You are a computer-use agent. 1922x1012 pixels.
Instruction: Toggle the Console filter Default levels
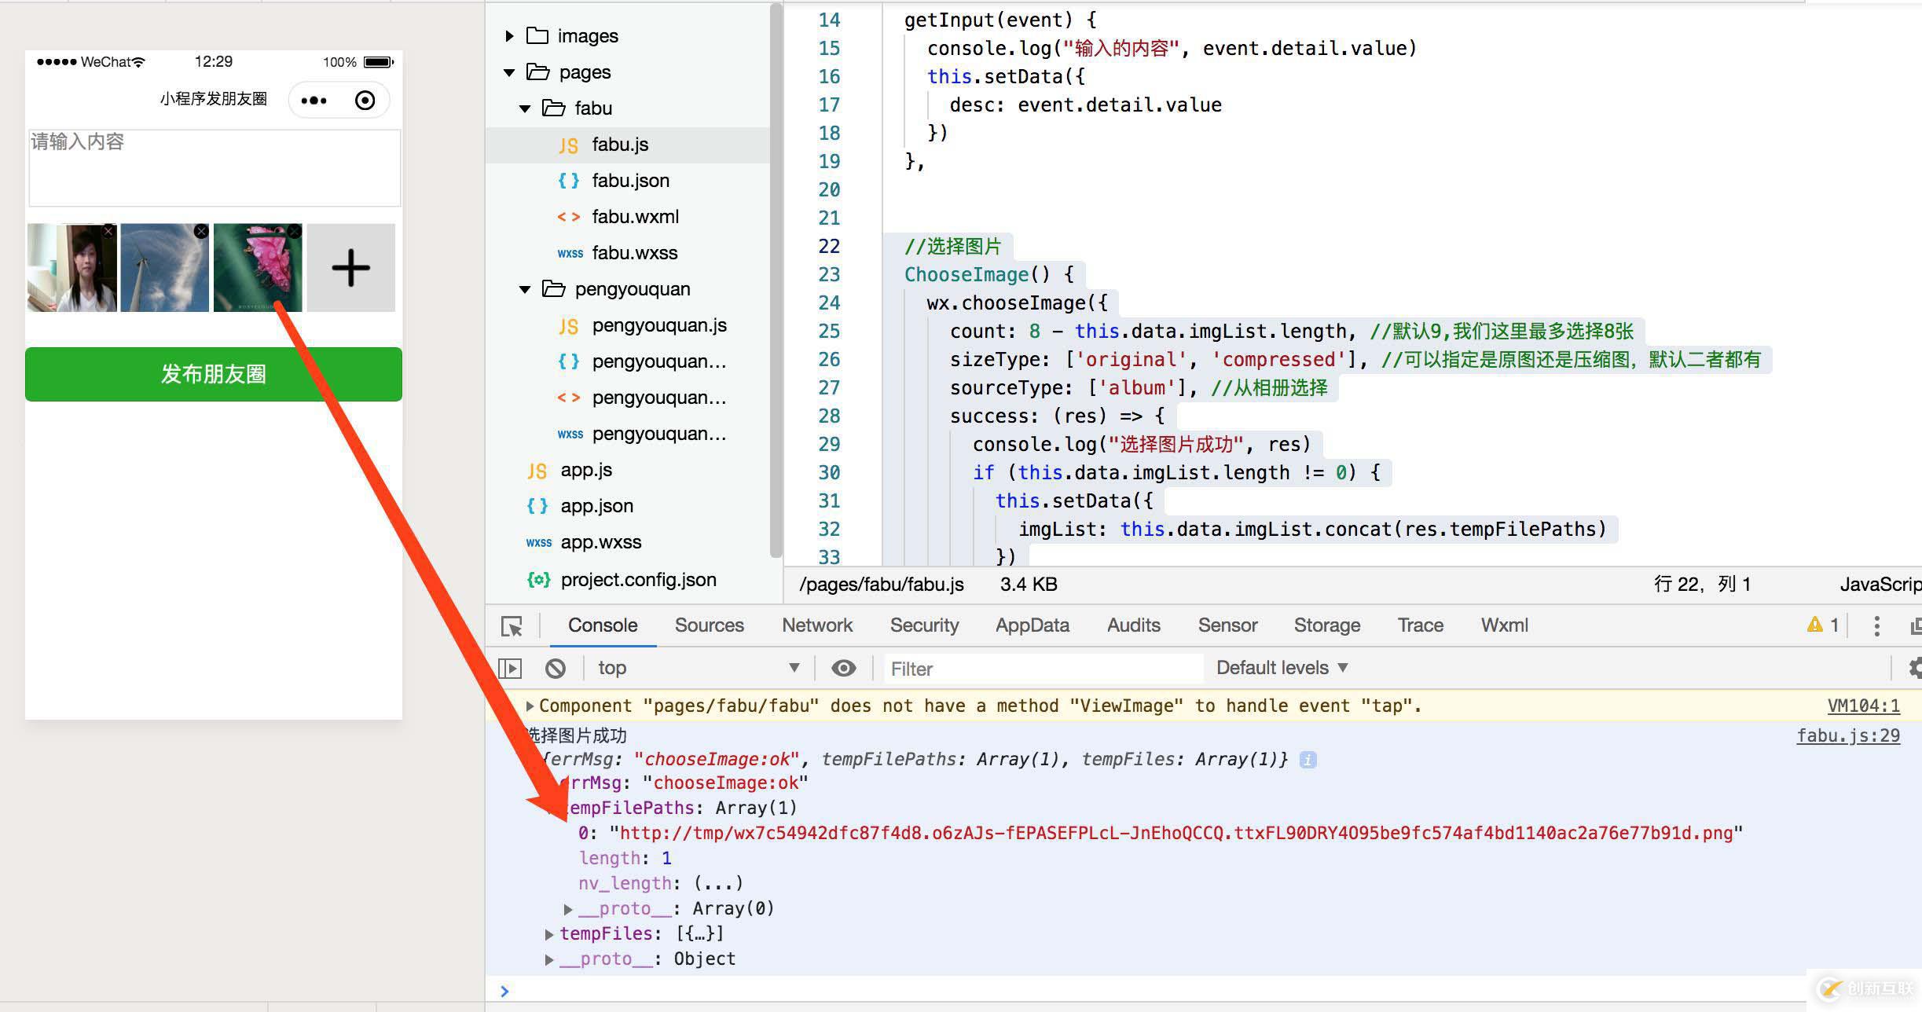point(1272,666)
